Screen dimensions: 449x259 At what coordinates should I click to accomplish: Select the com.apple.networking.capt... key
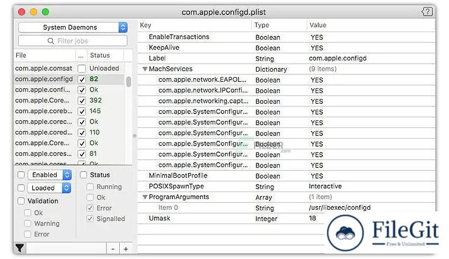204,101
